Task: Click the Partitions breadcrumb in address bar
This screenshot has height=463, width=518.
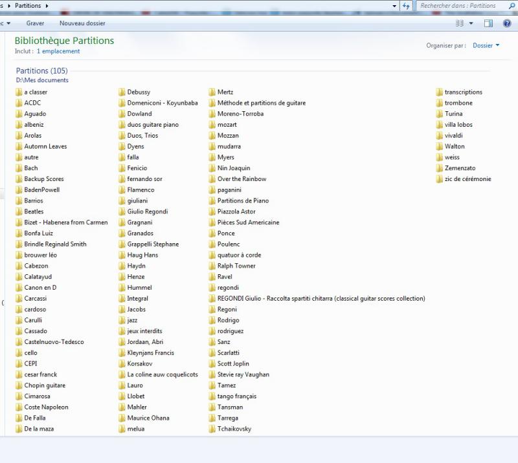Action: click(x=28, y=6)
